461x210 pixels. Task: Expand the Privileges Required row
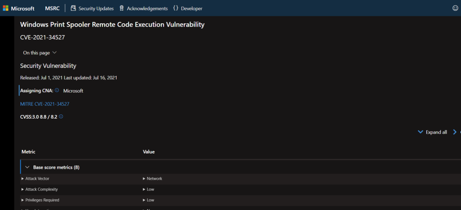(x=23, y=200)
